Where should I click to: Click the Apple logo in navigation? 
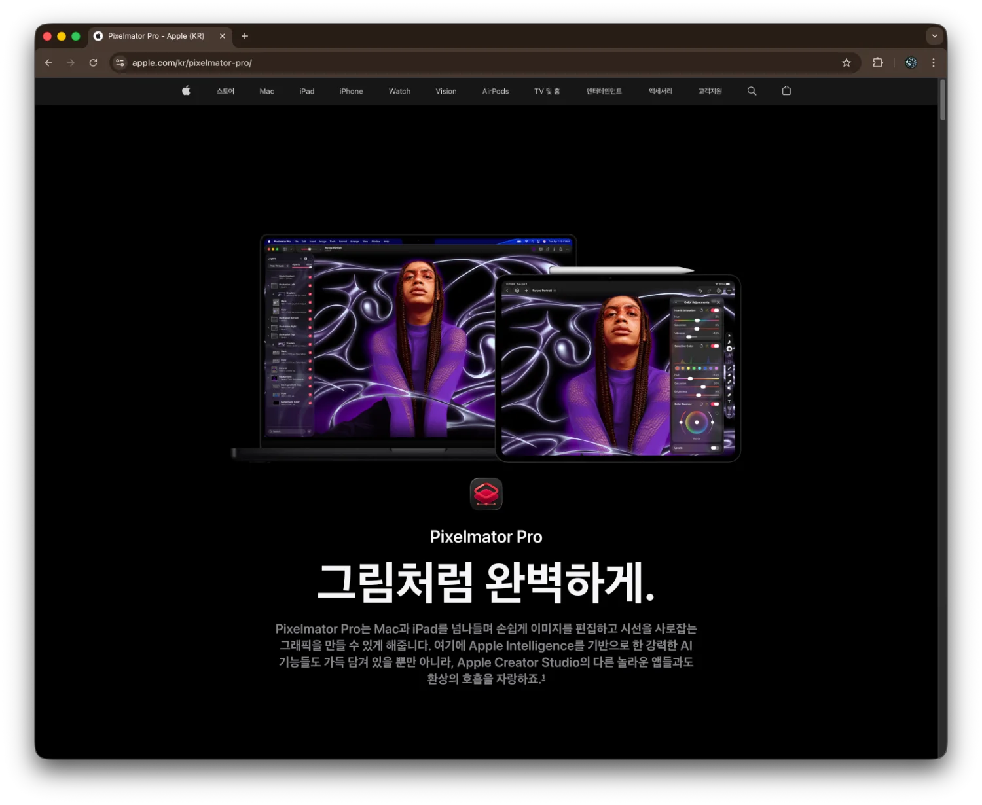[x=186, y=91]
